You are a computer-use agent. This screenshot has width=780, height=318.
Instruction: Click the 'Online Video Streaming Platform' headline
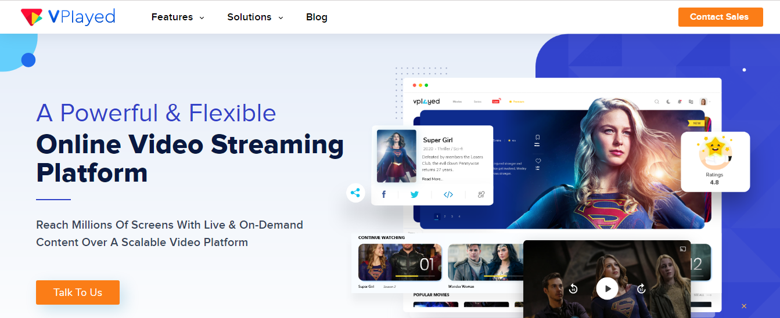190,159
